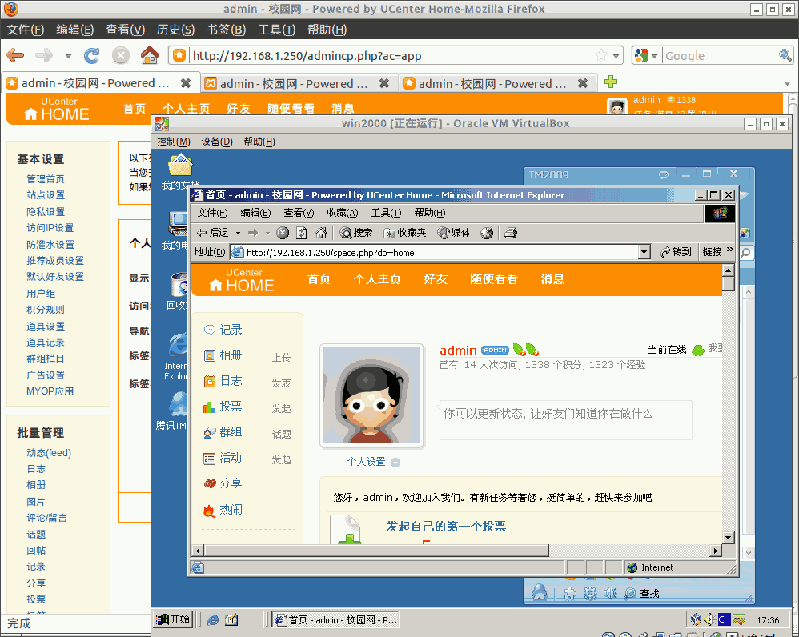Open the Firefox URL bar history dropdown
Screen dimensions: 799x637
pyautogui.click(x=616, y=55)
